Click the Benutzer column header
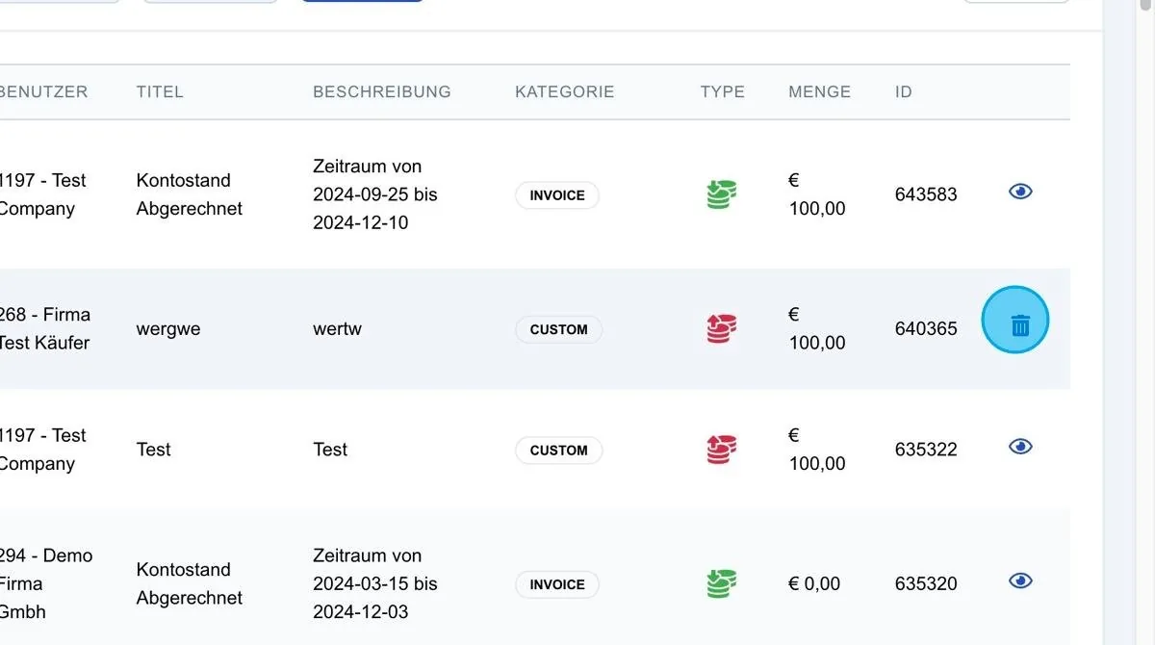Screen dimensions: 1155x645 [x=43, y=92]
